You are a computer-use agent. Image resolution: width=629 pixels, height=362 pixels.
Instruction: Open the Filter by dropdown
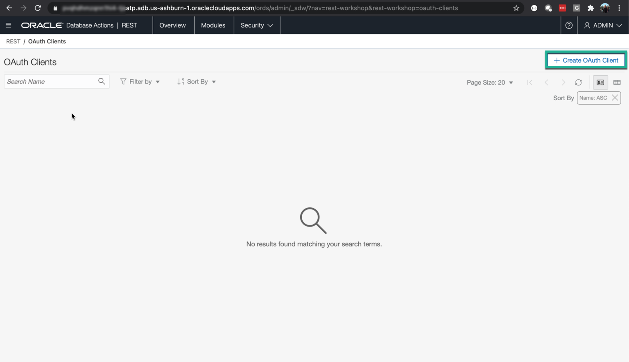point(140,82)
